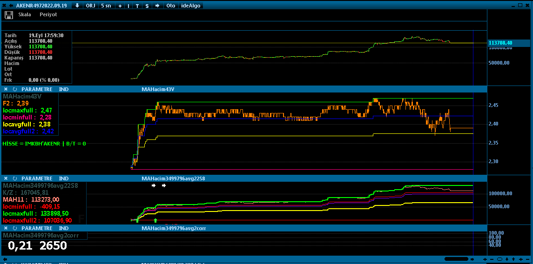Click IND on MAHacim43V panel header

coord(63,89)
